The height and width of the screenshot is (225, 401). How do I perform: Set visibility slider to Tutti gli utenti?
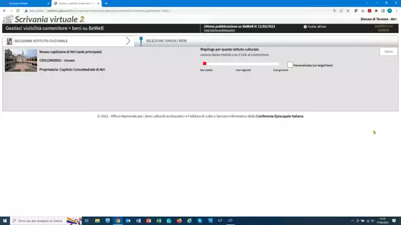pos(278,64)
